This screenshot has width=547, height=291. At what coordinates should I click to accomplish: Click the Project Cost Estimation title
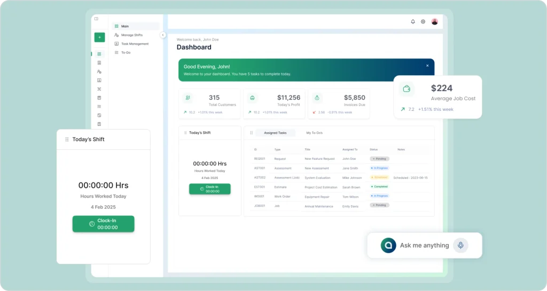(x=321, y=187)
